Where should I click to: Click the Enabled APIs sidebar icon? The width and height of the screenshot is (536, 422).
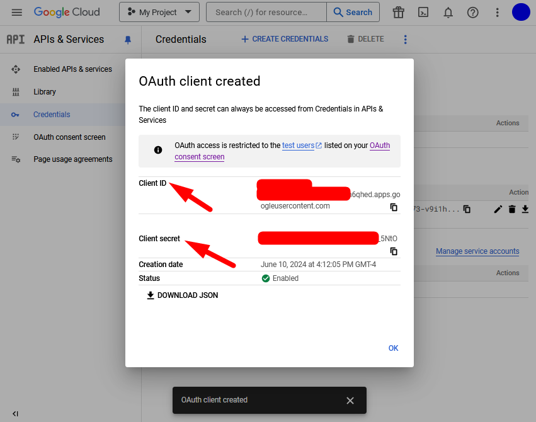[x=16, y=69]
